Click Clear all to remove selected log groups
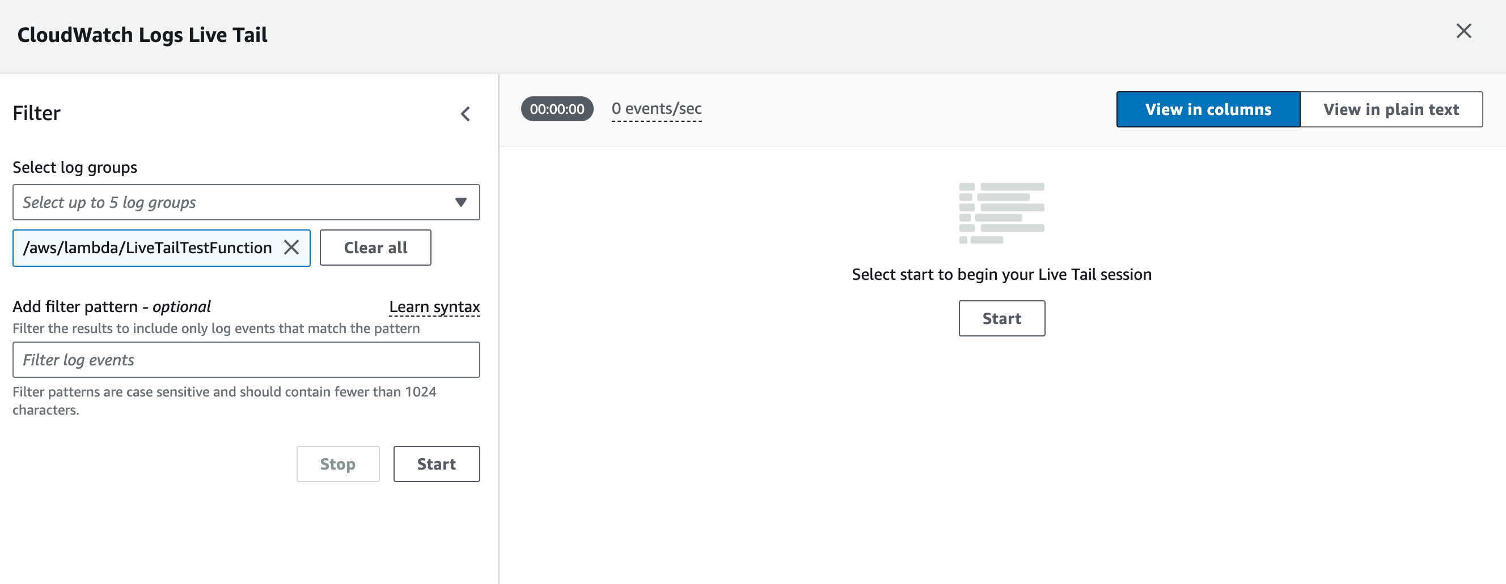The height and width of the screenshot is (584, 1506). pyautogui.click(x=375, y=248)
